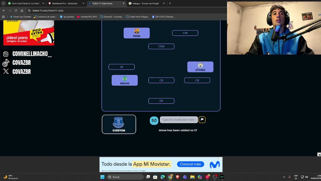Open File Explorer from taskbar
Image resolution: width=321 pixels, height=181 pixels.
pos(192,177)
